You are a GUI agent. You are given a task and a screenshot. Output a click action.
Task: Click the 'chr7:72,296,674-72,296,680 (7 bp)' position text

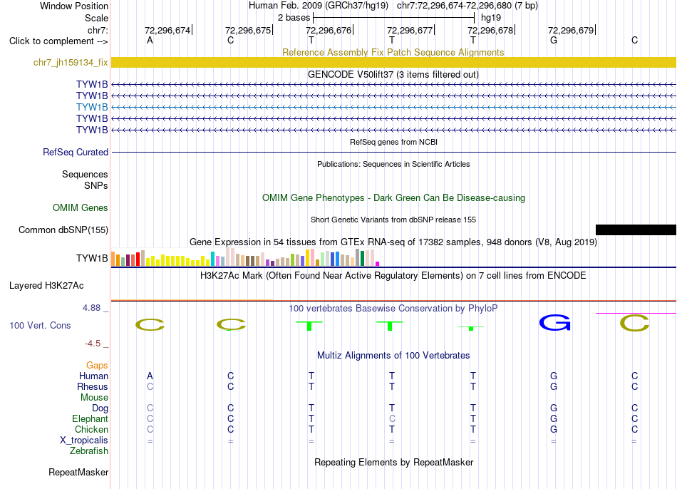pos(467,6)
